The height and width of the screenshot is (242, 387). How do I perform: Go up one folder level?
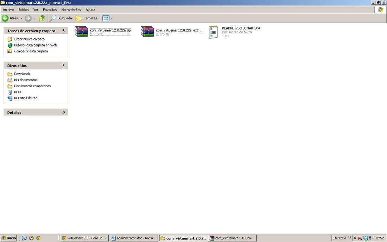pos(42,18)
